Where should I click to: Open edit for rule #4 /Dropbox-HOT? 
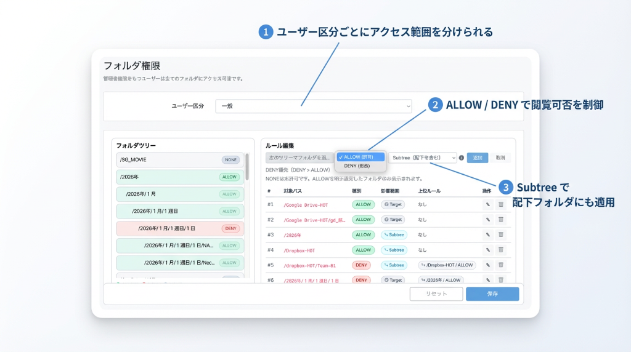click(x=488, y=250)
